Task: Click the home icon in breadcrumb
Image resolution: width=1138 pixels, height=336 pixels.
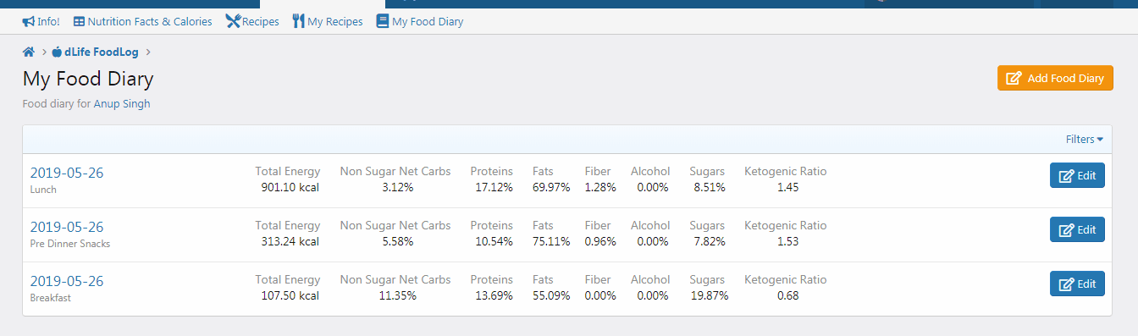Action: click(x=28, y=52)
